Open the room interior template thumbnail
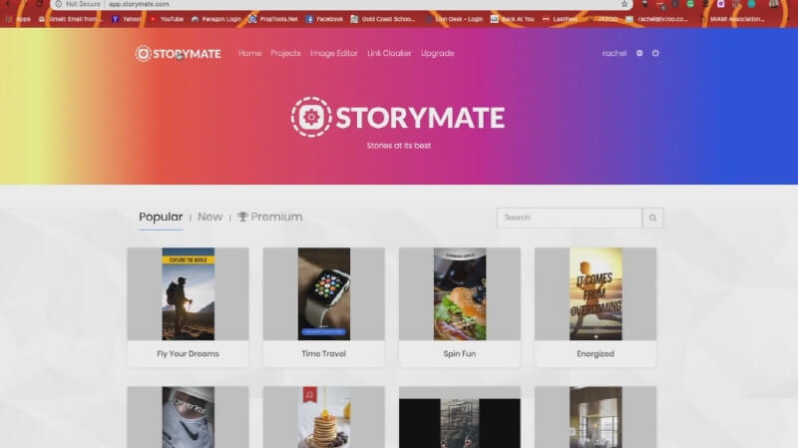Screen dimensions: 798x448 (596, 417)
